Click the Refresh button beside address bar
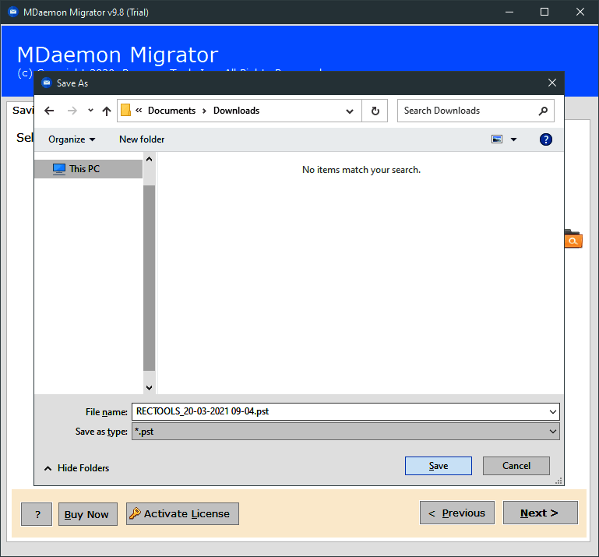Screen dimensions: 599x557 tap(375, 111)
